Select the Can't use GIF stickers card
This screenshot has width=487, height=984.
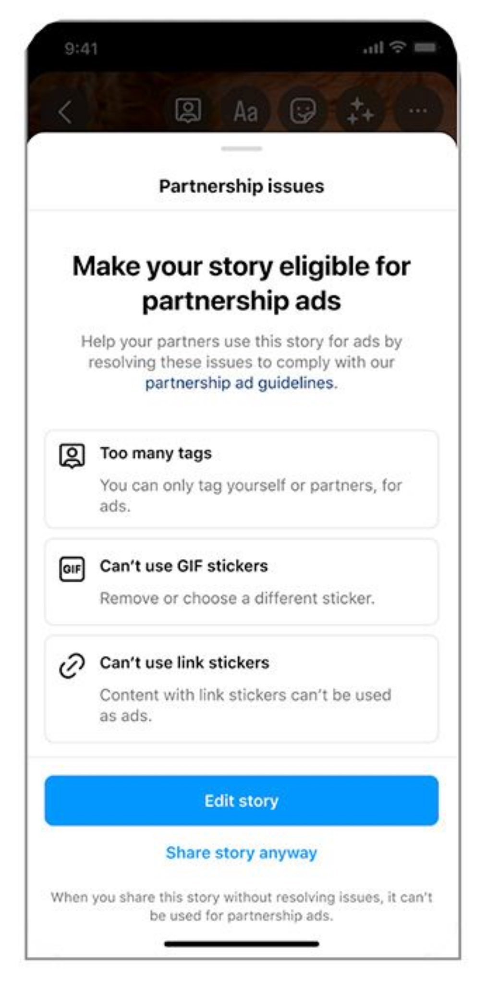click(x=242, y=582)
